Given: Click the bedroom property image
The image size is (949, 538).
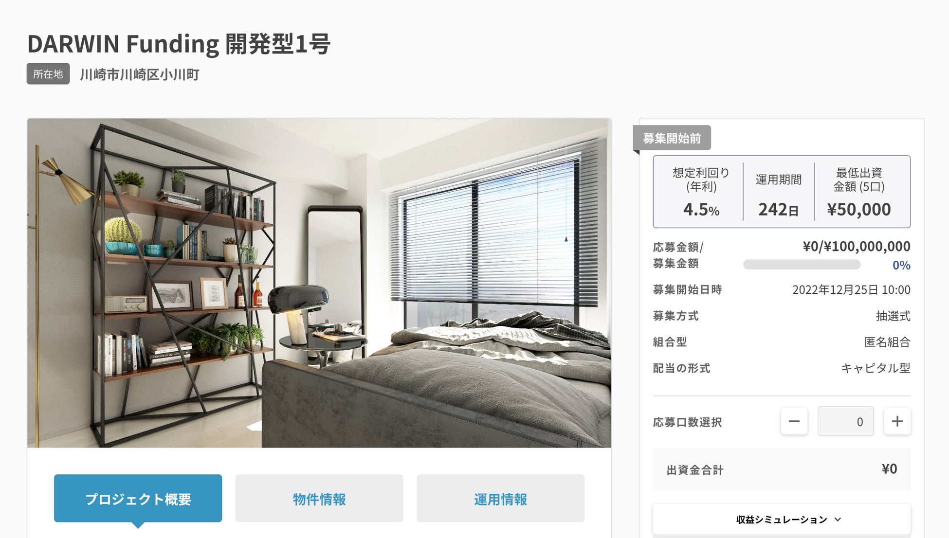Looking at the screenshot, I should pos(319,283).
